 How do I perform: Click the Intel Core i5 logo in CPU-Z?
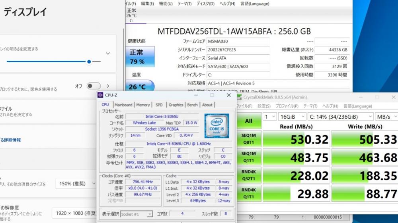click(x=217, y=125)
